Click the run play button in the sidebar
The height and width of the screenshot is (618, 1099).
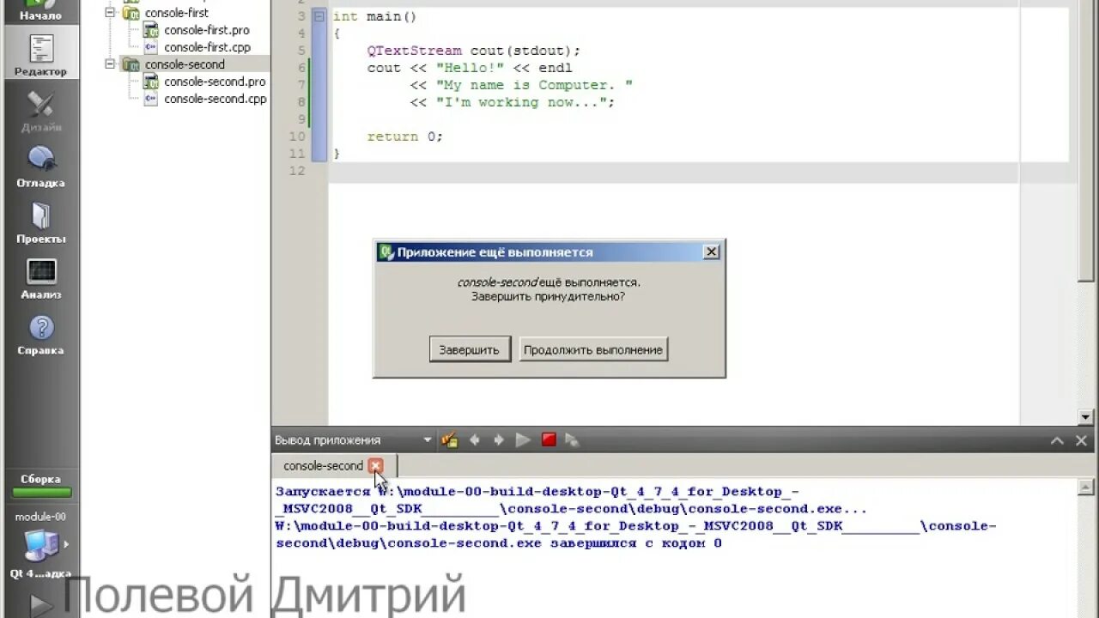coord(40,604)
